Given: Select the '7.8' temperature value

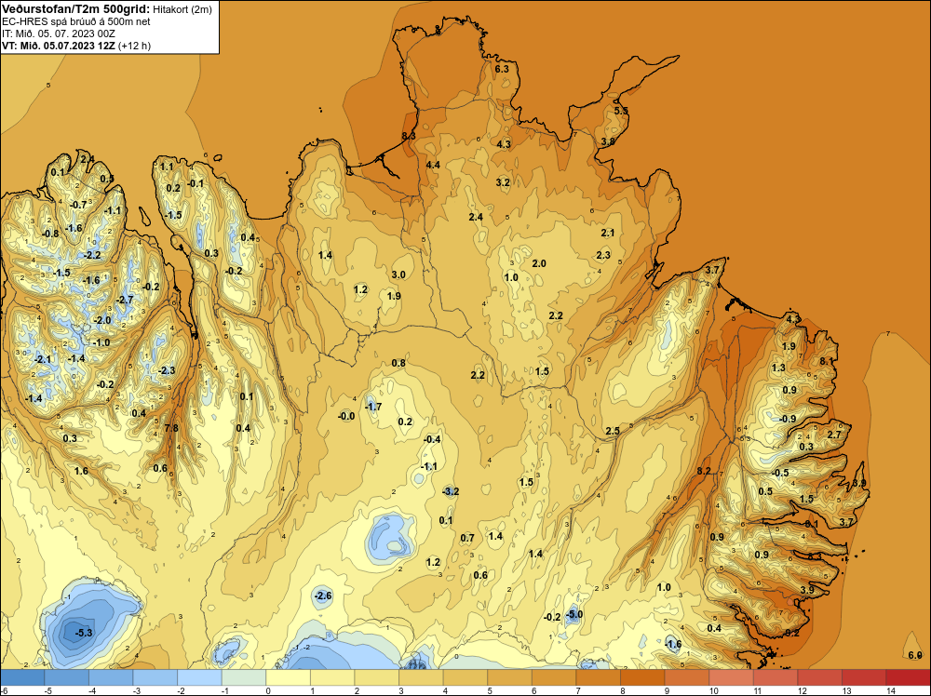Looking at the screenshot, I should tap(171, 428).
